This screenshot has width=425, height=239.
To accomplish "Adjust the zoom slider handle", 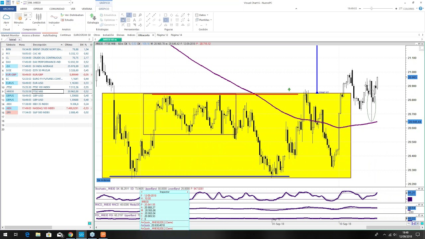I will (372, 8).
